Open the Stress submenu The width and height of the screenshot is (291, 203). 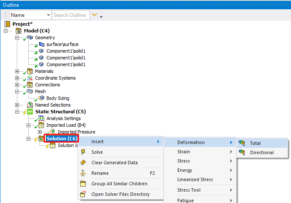[200, 161]
